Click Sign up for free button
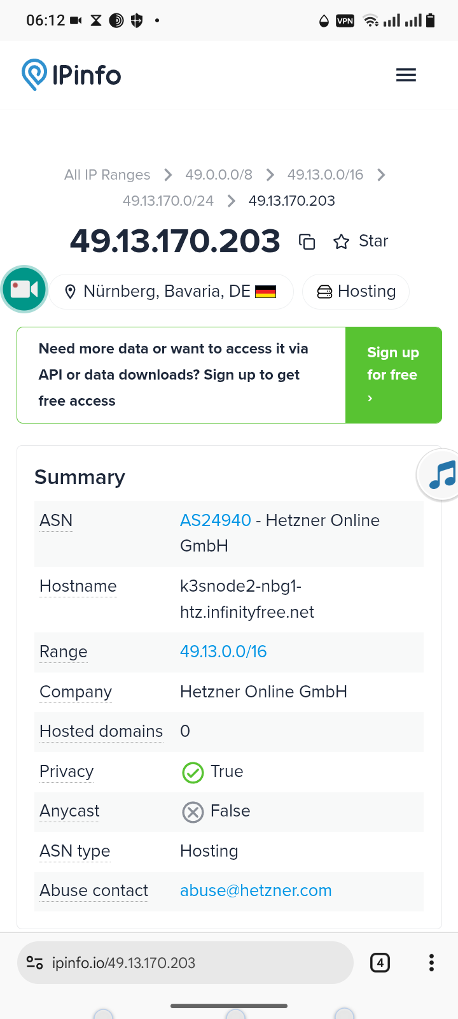Image resolution: width=458 pixels, height=1019 pixels. 393,374
